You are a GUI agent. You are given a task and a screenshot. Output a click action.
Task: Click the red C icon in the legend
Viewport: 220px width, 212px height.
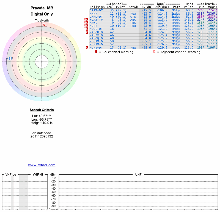96,52
